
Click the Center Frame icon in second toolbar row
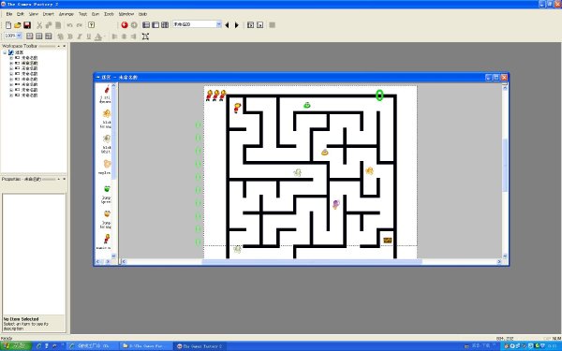(145, 37)
